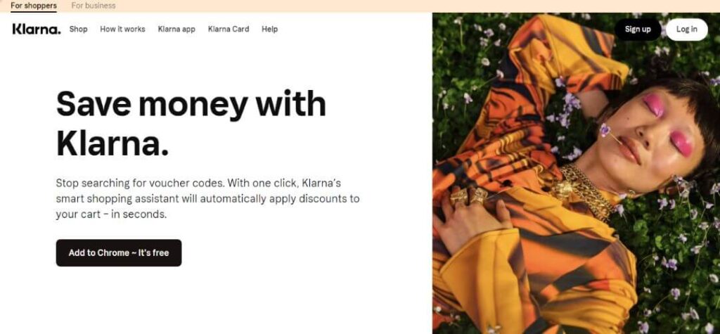Open How it works in navigation

pyautogui.click(x=122, y=29)
